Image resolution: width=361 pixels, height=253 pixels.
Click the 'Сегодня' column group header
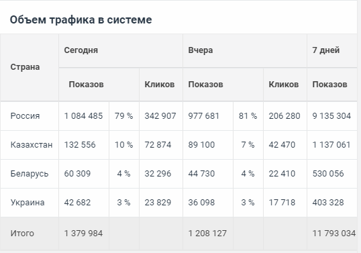[x=81, y=50]
